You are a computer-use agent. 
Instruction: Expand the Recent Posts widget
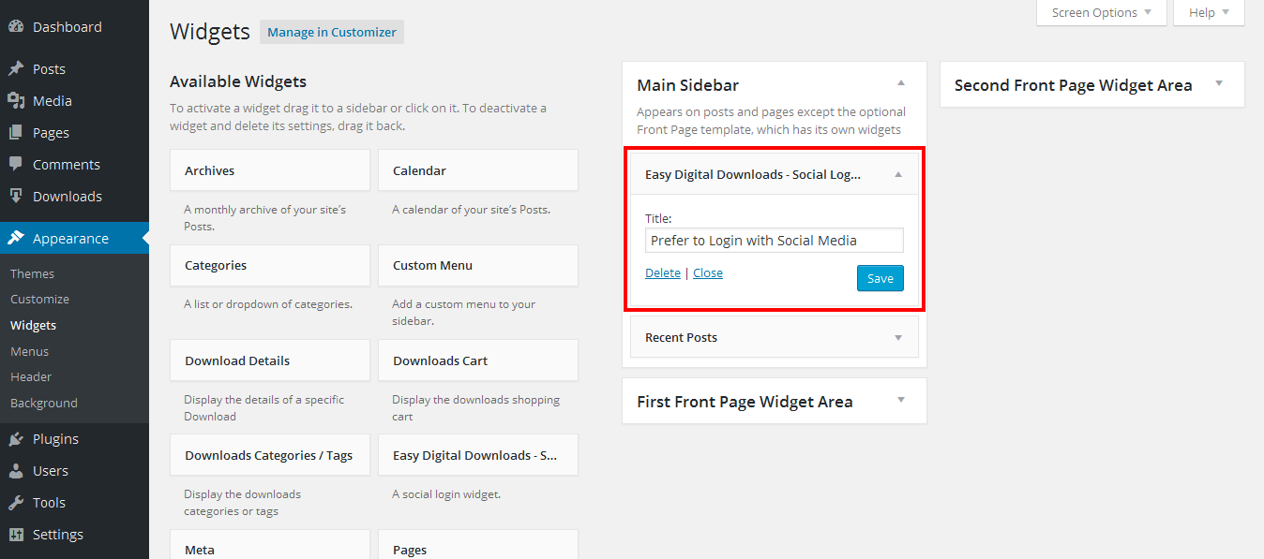pos(897,338)
